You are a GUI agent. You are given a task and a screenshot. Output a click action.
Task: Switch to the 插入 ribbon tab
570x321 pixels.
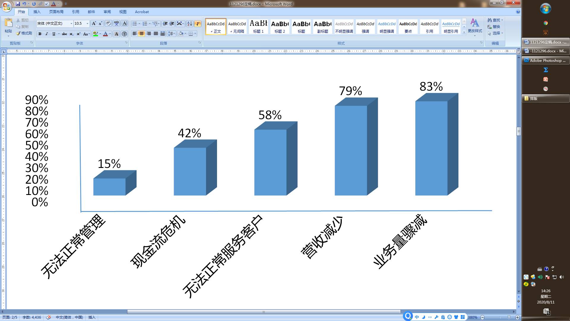[37, 12]
